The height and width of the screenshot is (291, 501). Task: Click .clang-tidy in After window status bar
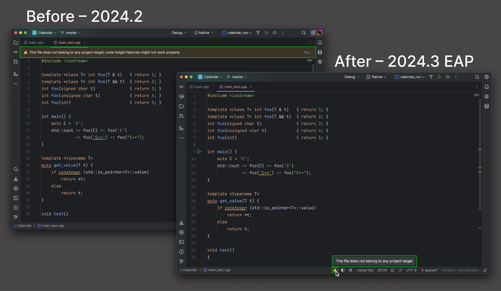[365, 270]
